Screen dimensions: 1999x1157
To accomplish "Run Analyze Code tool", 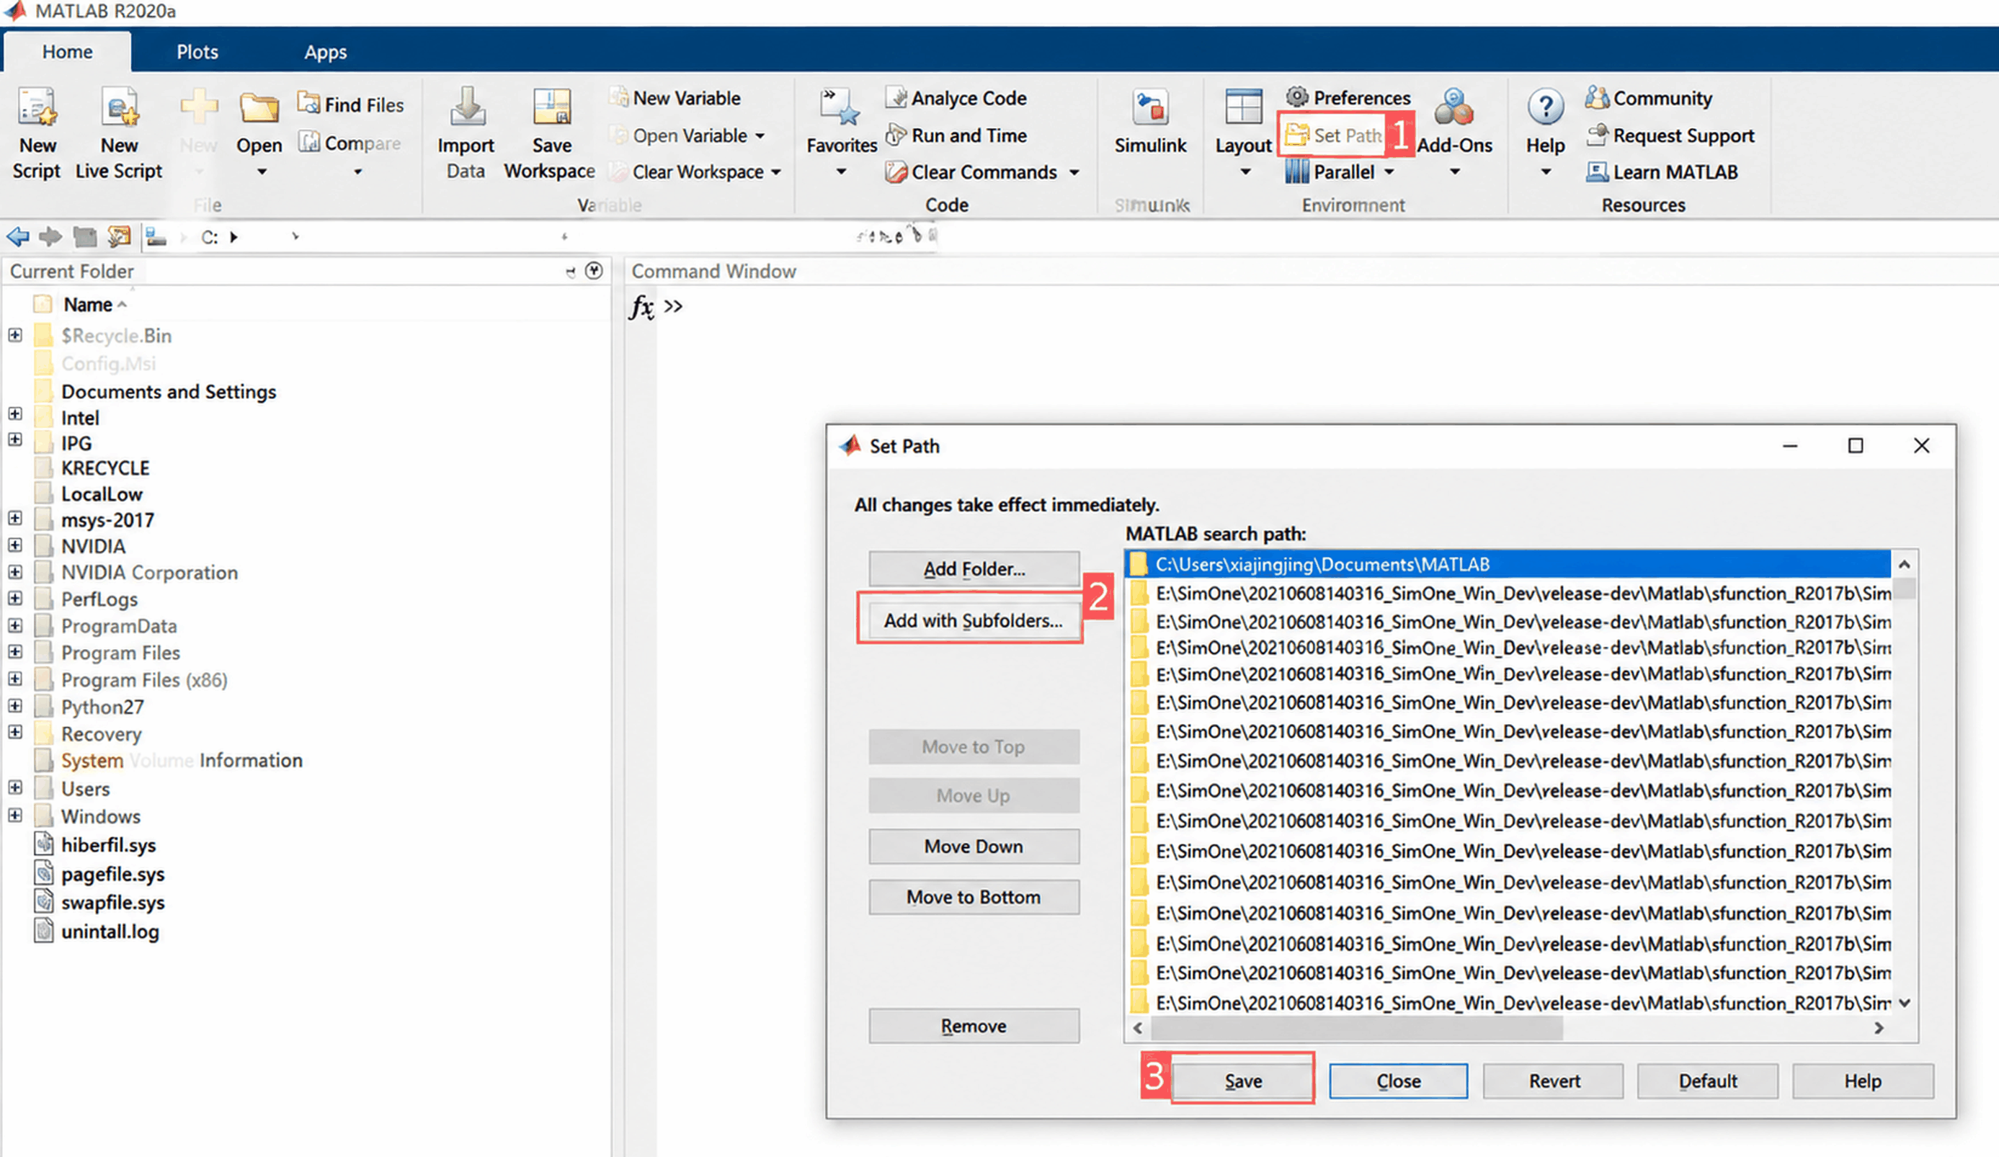I will 956,97.
